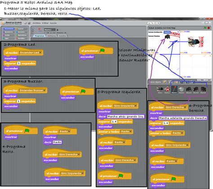This screenshot has height=189, width=213.
Task: Click the Marcha atrás girando Izq. text field
Action: (125, 116)
